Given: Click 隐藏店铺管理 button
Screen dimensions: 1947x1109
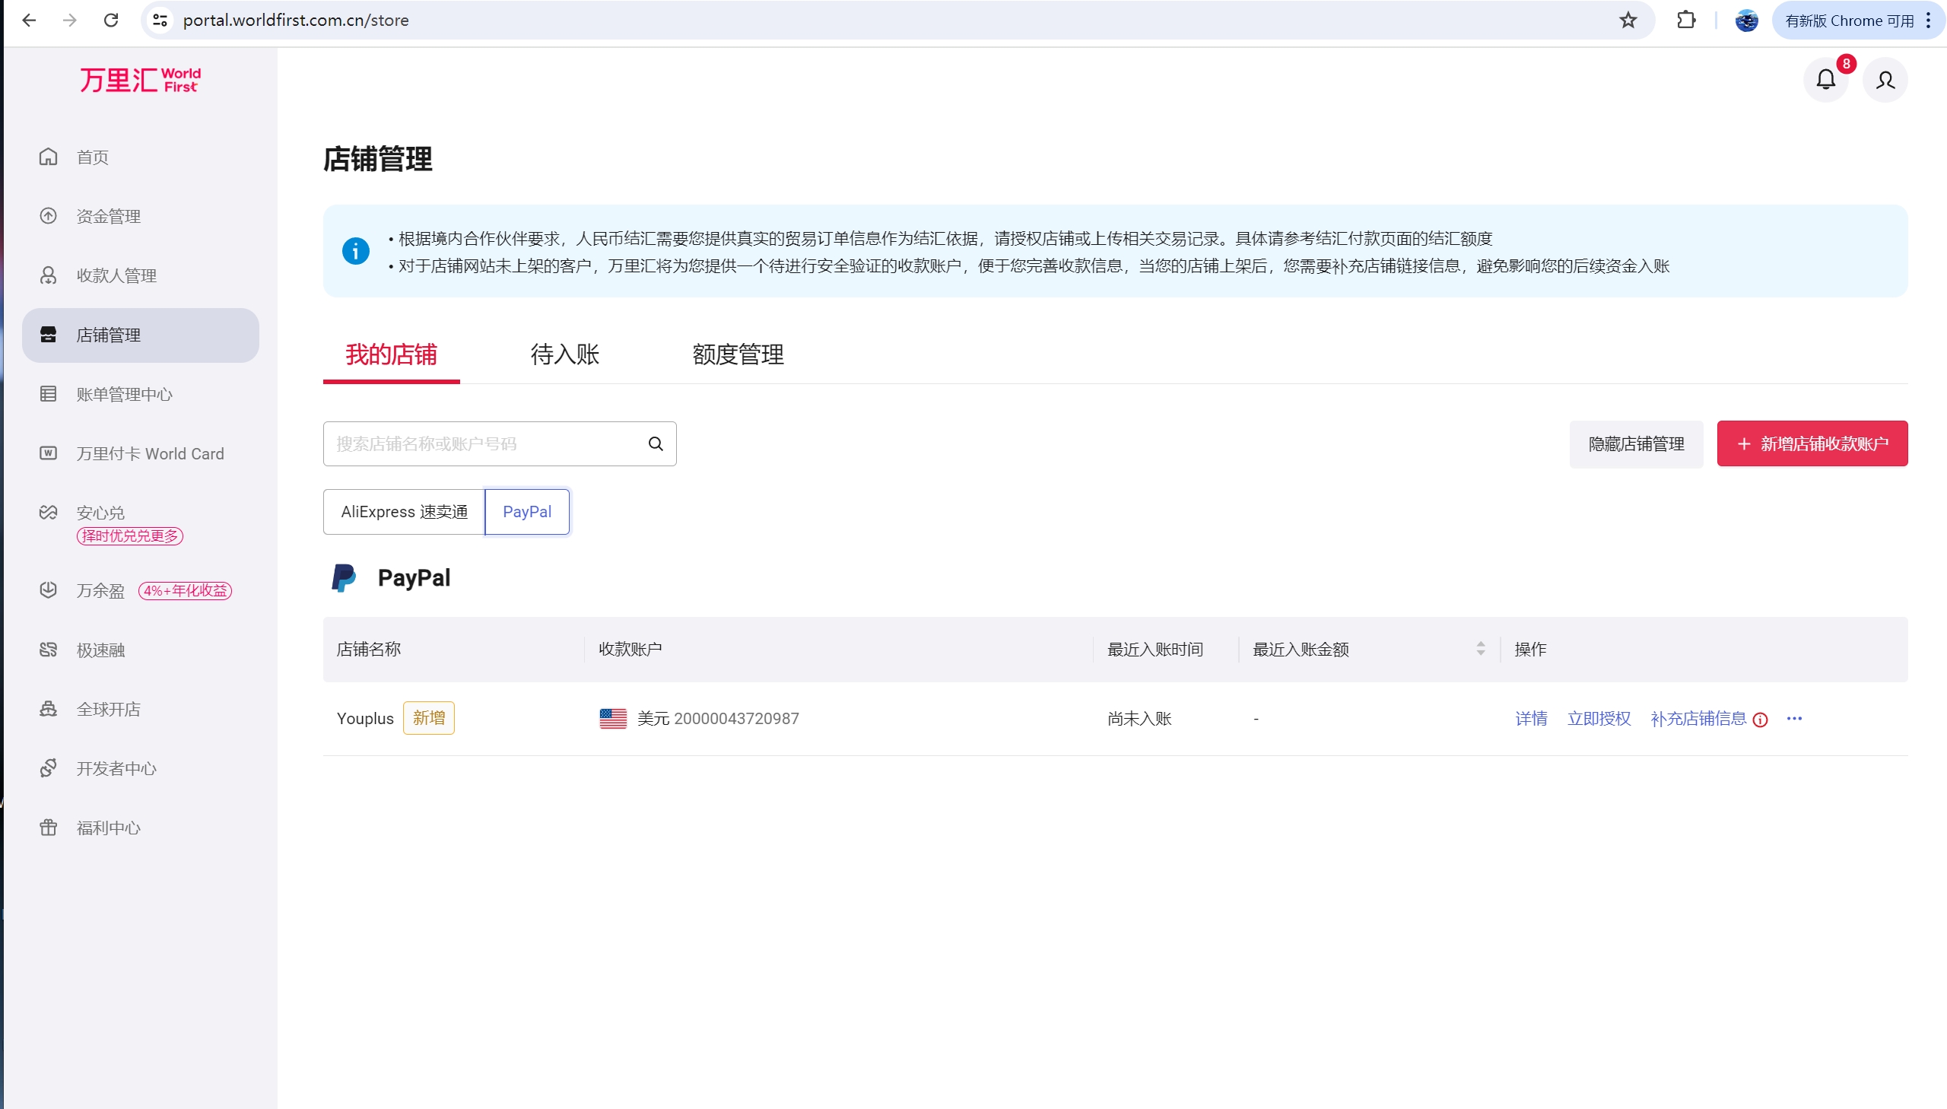Looking at the screenshot, I should 1637,444.
